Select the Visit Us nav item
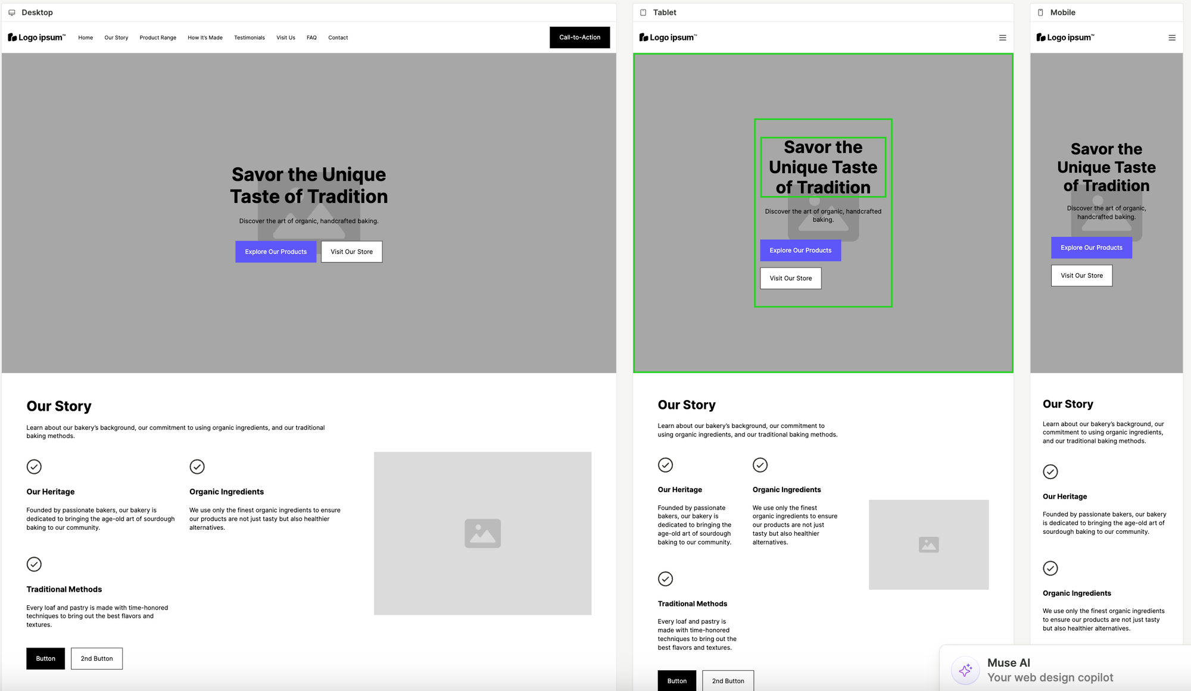The width and height of the screenshot is (1191, 691). 286,37
